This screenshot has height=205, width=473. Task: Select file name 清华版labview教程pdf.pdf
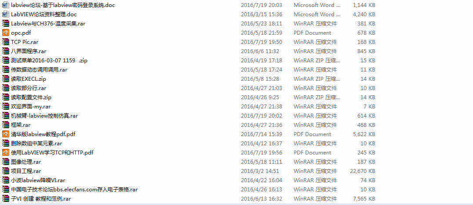(x=43, y=134)
